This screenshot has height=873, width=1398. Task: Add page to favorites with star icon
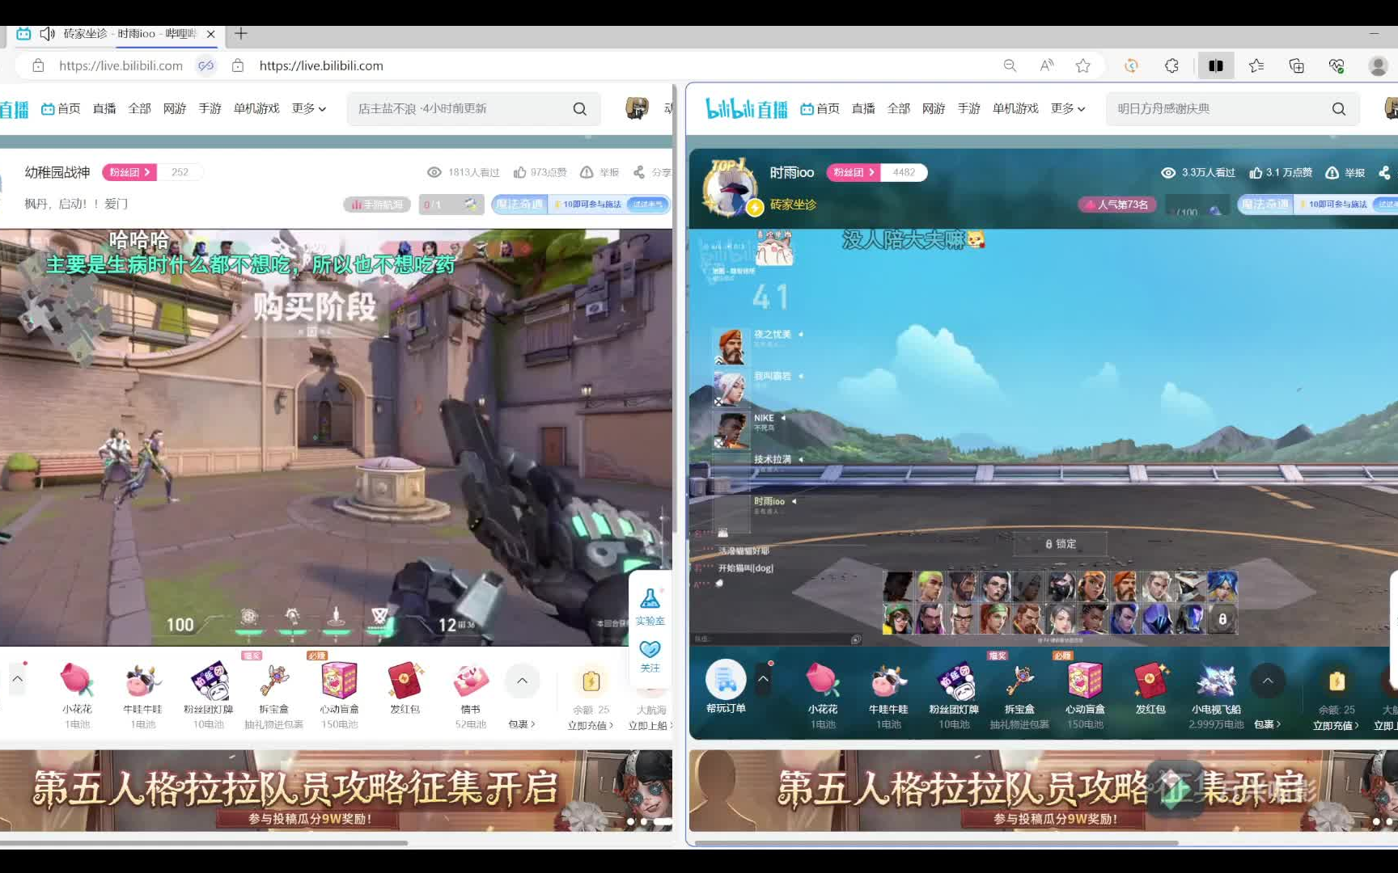point(1083,65)
